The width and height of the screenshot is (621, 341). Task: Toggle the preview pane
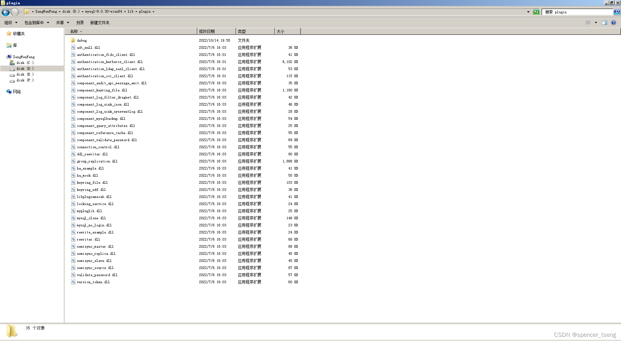[605, 23]
